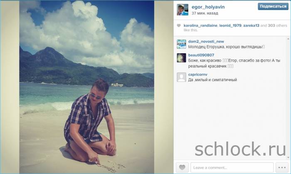Click the Подписаться follow button
The width and height of the screenshot is (291, 174).
point(273,6)
